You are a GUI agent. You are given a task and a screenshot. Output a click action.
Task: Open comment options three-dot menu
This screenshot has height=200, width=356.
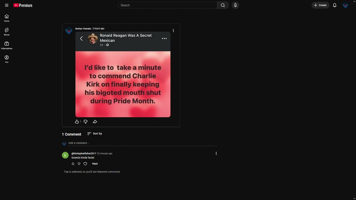point(216,153)
